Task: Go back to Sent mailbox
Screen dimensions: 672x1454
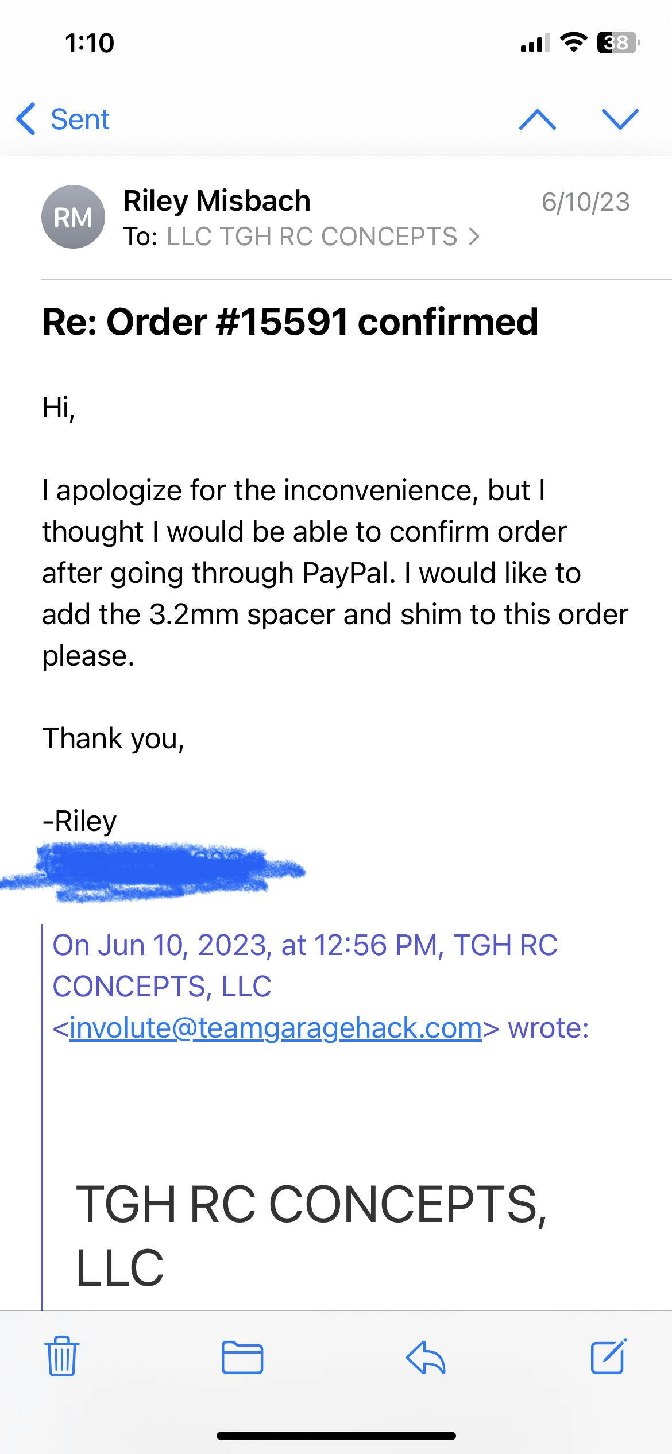Action: 63,119
